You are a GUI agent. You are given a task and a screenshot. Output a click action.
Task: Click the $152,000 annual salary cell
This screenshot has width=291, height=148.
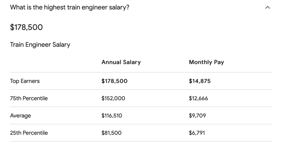pyautogui.click(x=113, y=98)
